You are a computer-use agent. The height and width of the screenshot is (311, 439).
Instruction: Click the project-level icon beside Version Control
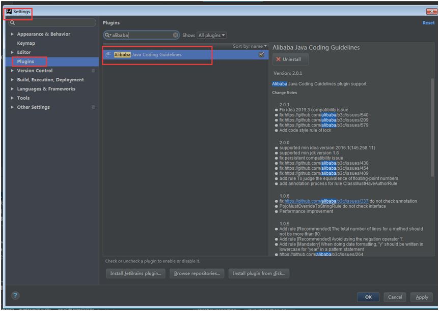93,71
